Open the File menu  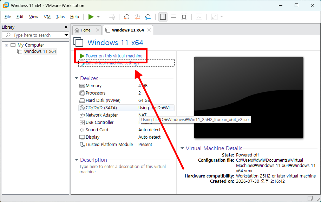8,17
